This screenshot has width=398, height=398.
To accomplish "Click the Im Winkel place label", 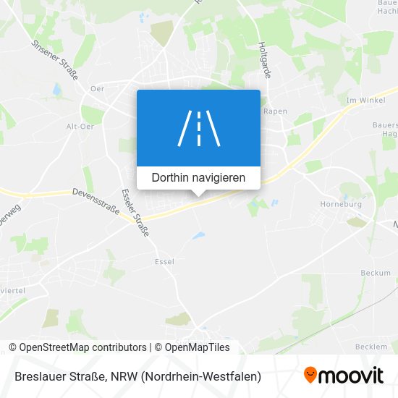I will pos(365,101).
